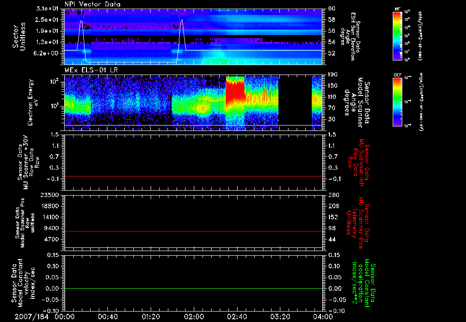Click the '60' sun elevation axis value
Viewport: 466px width, 322px height.
pos(332,9)
